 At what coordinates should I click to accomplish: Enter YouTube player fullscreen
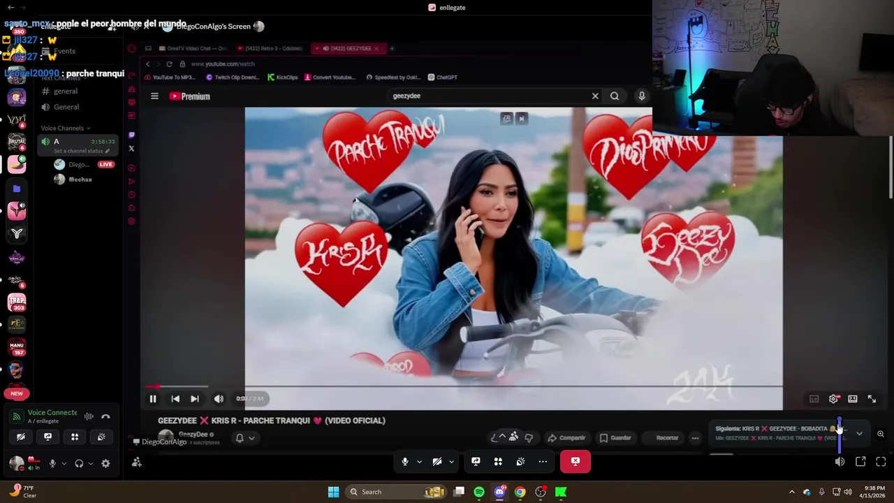[x=872, y=399]
